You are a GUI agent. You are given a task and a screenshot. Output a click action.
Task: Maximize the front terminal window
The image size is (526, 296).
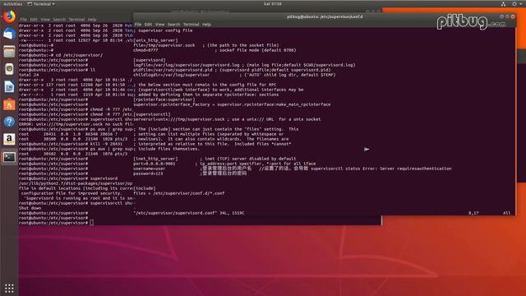point(507,16)
